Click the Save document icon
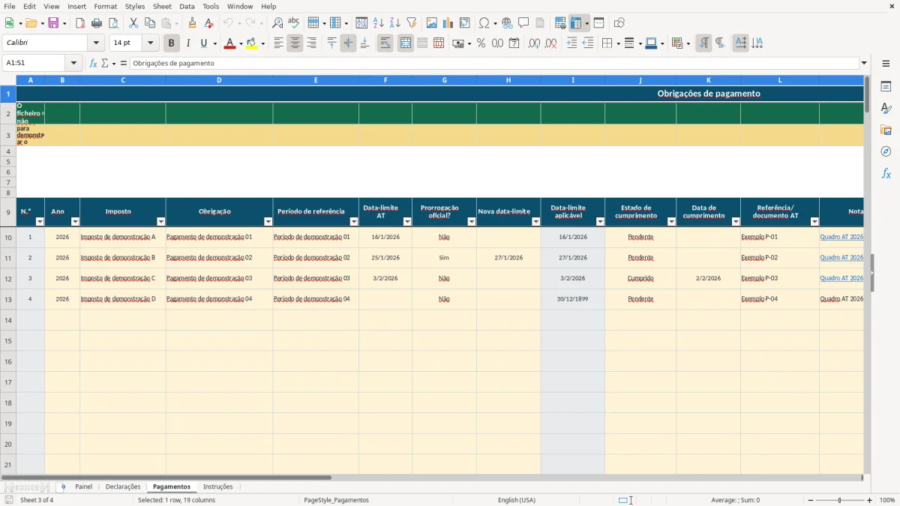 pos(53,23)
